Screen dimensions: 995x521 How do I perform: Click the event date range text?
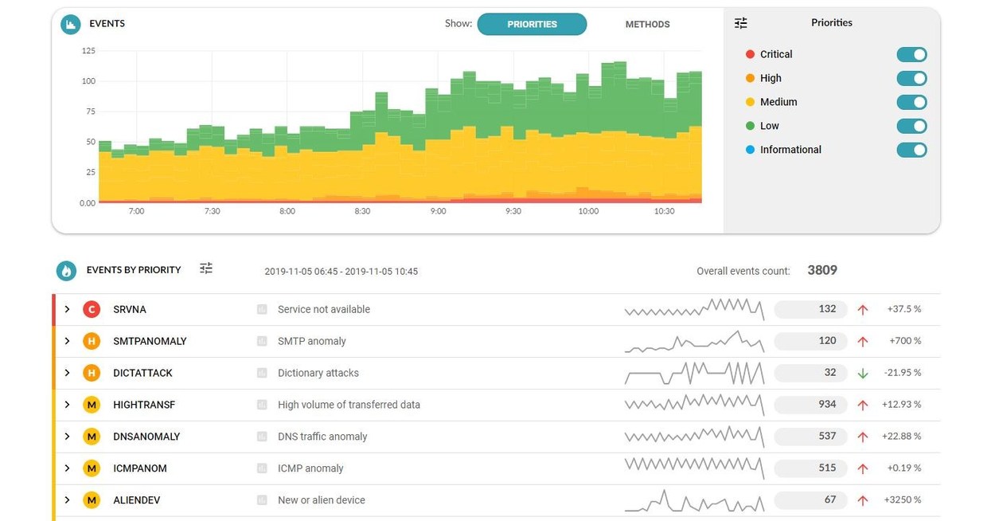(341, 271)
